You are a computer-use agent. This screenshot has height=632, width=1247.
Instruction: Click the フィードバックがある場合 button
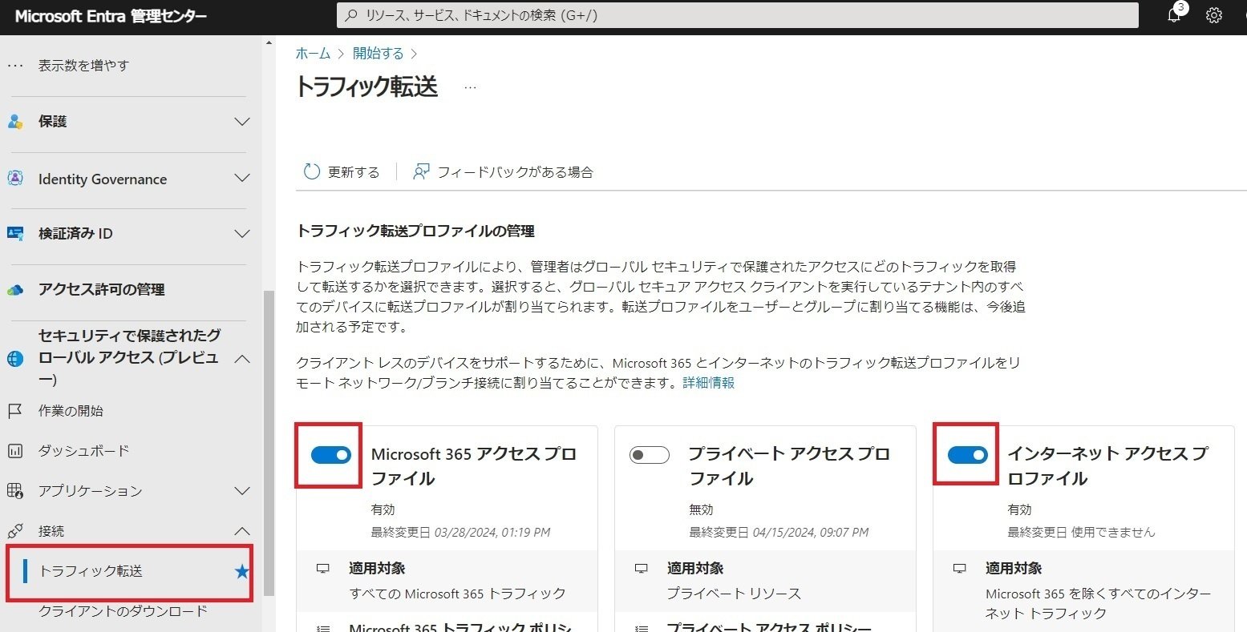coord(503,171)
